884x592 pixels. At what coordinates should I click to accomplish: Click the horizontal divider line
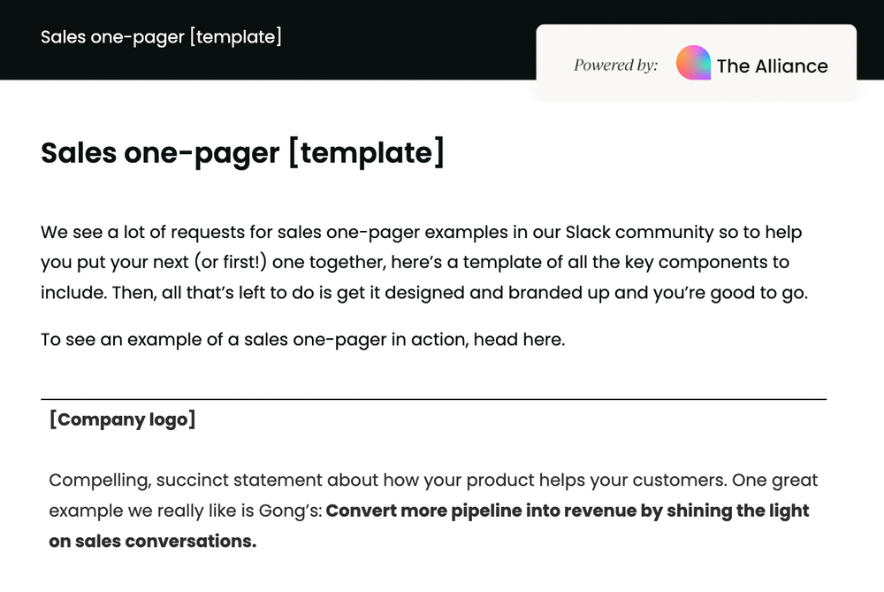(433, 400)
